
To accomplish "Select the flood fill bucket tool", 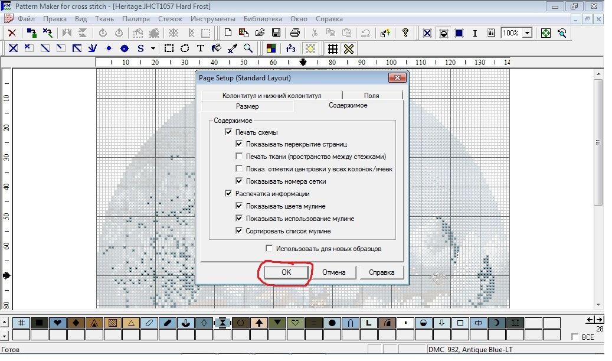I will tap(217, 48).
